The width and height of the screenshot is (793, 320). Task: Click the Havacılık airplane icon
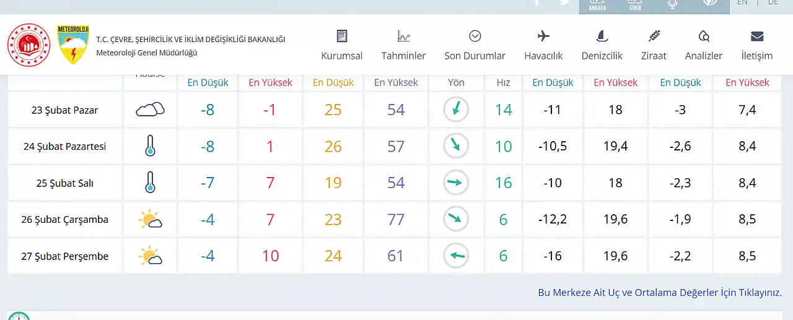pyautogui.click(x=543, y=36)
